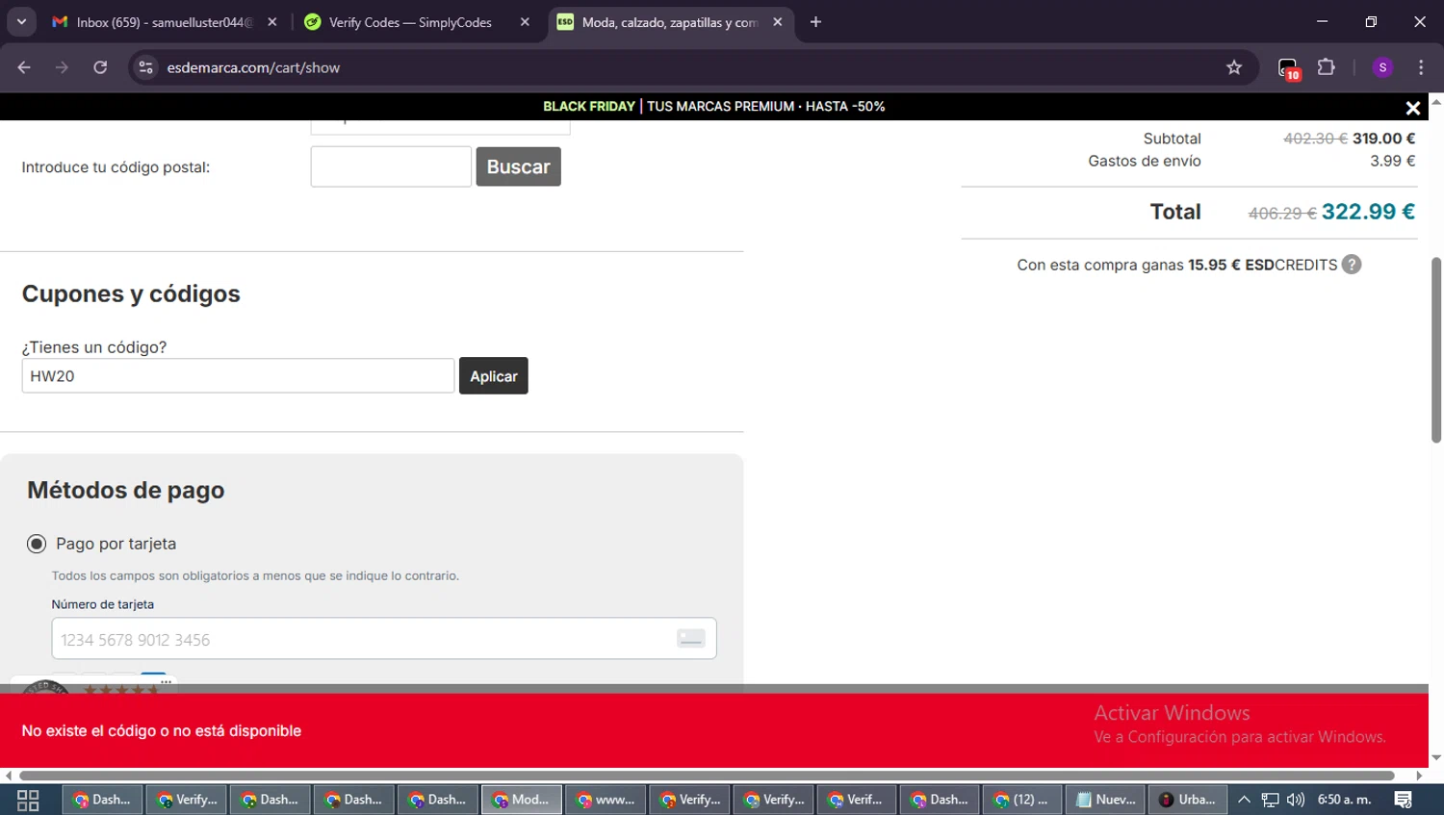Close the esdemarca tab
Screen dimensions: 1444x815
click(778, 21)
